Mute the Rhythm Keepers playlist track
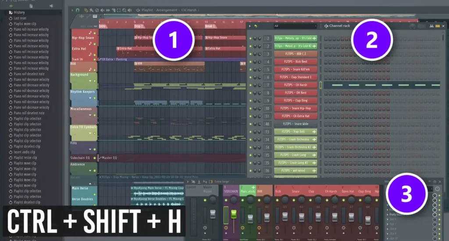Screen dimensions: 449x241 click(95, 98)
